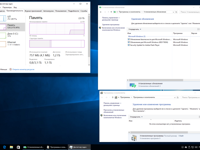Open the Пользователи tab

pyautogui.click(x=61, y=11)
